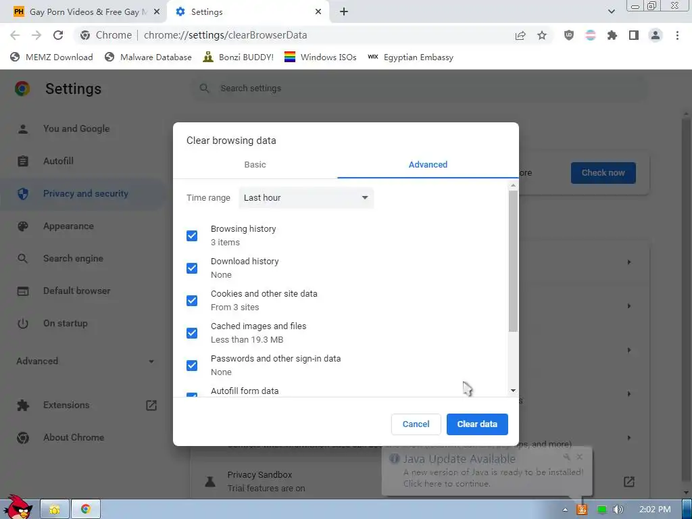Open the tab search chevron
The width and height of the screenshot is (692, 519).
[611, 12]
